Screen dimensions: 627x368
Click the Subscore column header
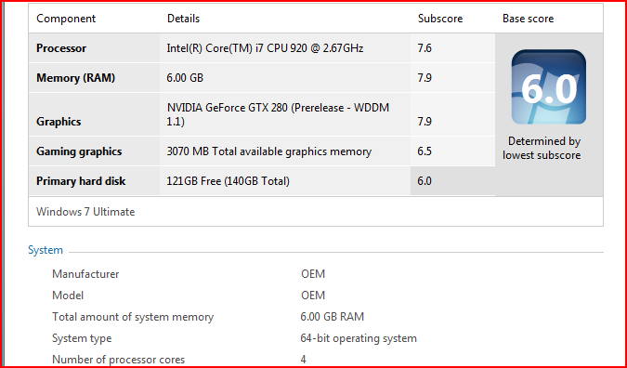pyautogui.click(x=440, y=19)
